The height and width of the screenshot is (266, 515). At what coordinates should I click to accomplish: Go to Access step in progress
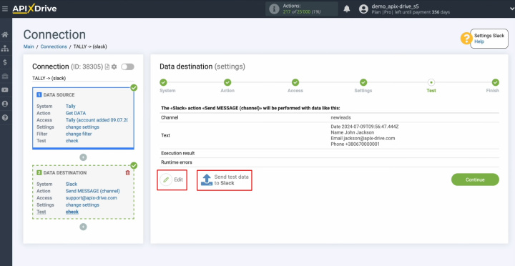pos(295,82)
